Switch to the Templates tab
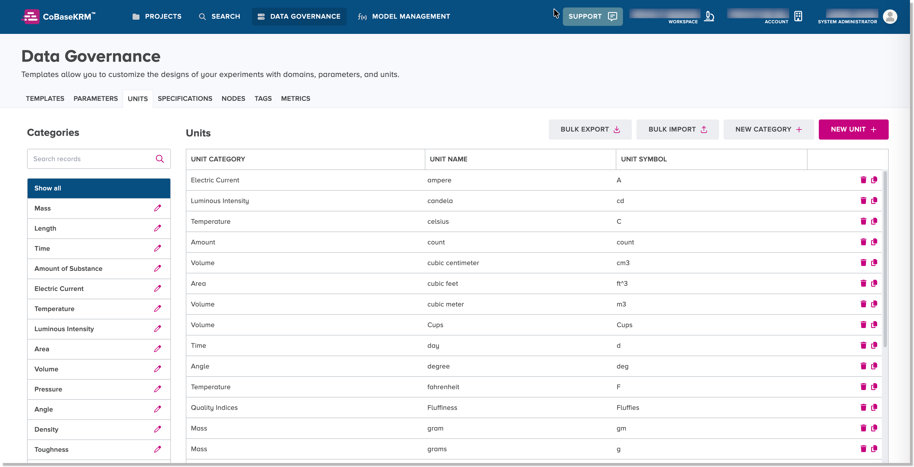The width and height of the screenshot is (914, 467). click(45, 99)
